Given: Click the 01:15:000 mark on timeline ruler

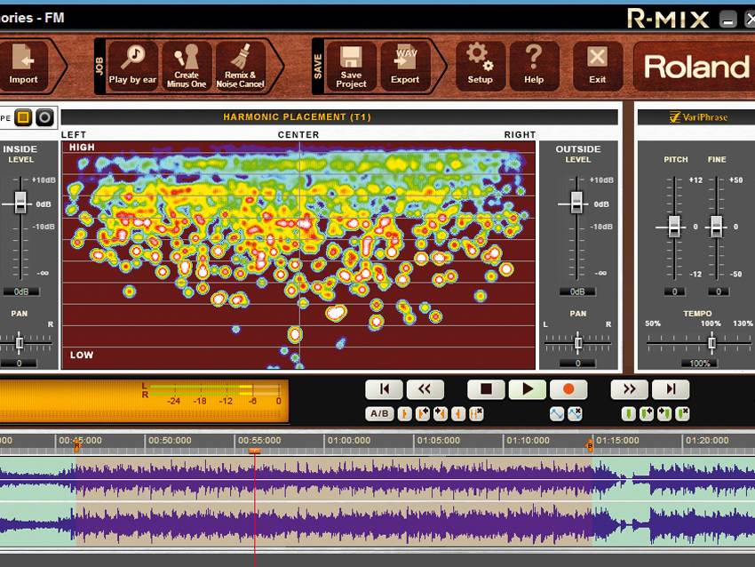Looking at the screenshot, I should click(x=618, y=440).
